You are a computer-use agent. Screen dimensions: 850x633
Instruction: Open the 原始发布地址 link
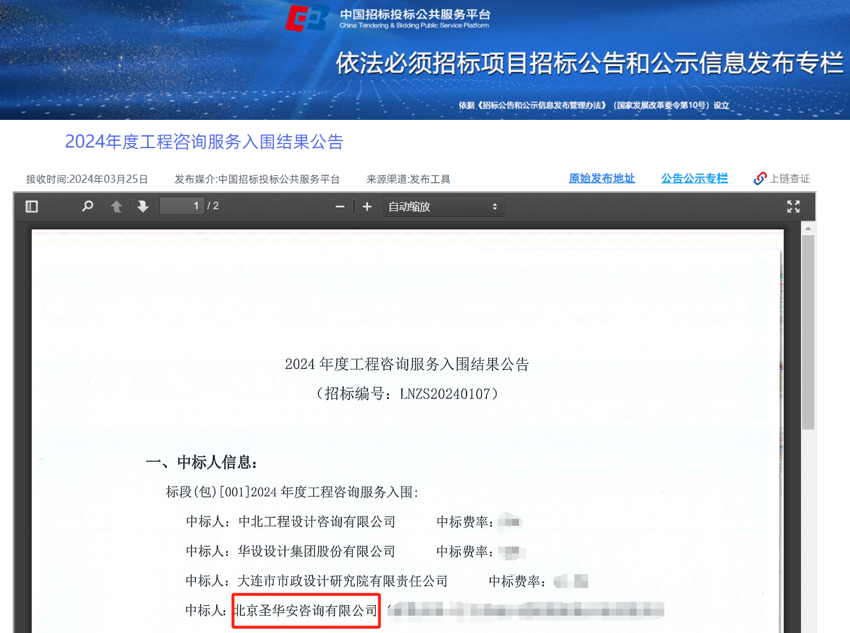601,179
